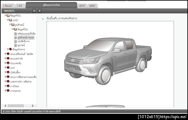Click the open book icon beside บทนำ

(11, 20)
